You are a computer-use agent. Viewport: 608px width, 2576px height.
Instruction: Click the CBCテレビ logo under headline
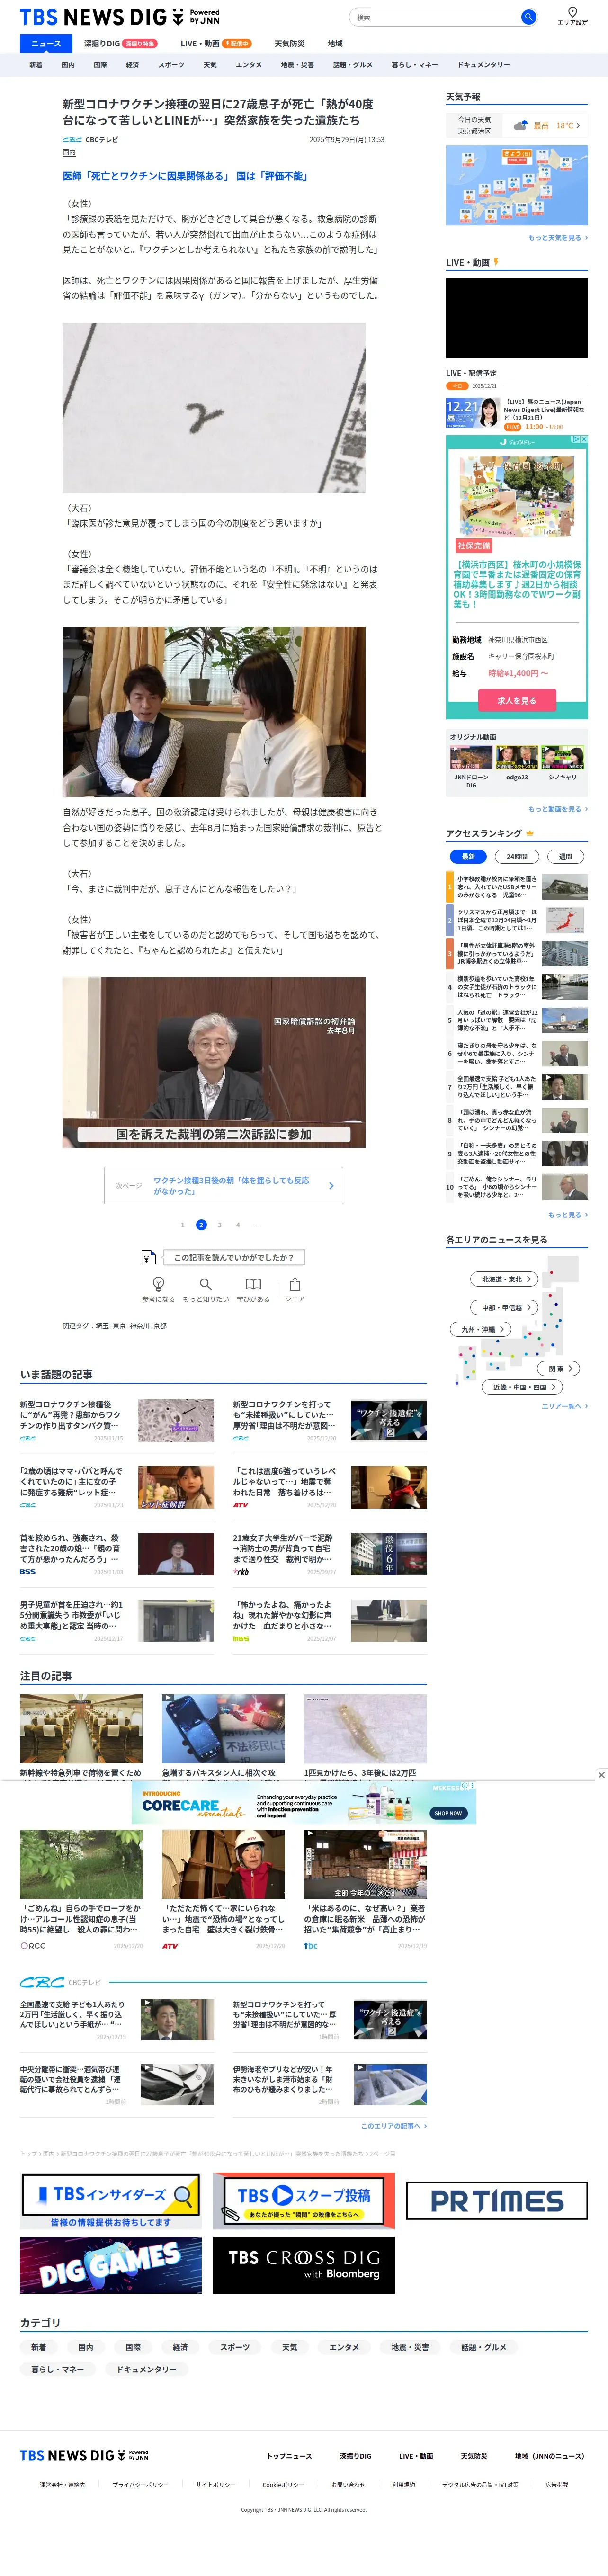pos(72,140)
